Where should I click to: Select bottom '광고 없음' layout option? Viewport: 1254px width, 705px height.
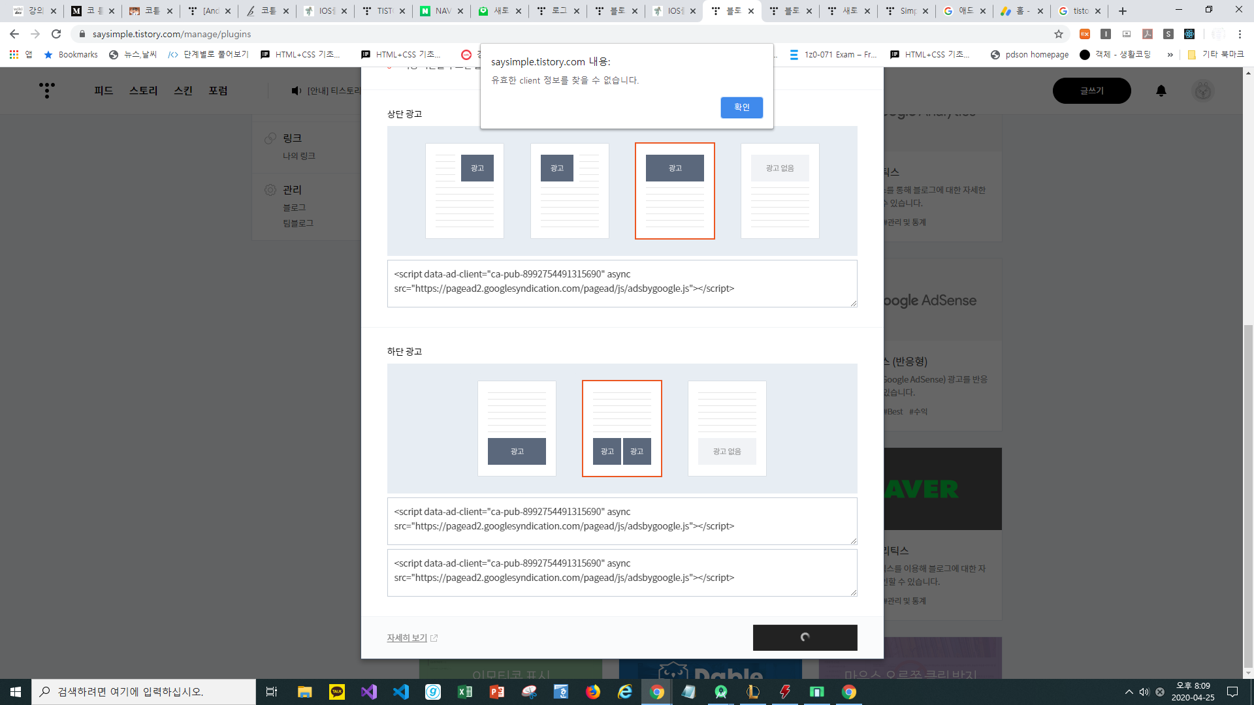(727, 428)
